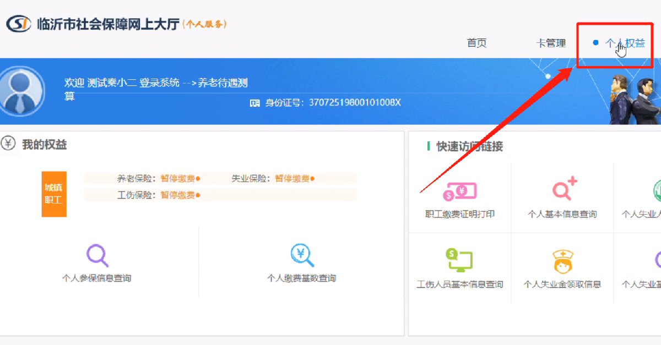Click 个人失业金领取信息 nurse icon
This screenshot has width=661, height=345.
click(562, 261)
